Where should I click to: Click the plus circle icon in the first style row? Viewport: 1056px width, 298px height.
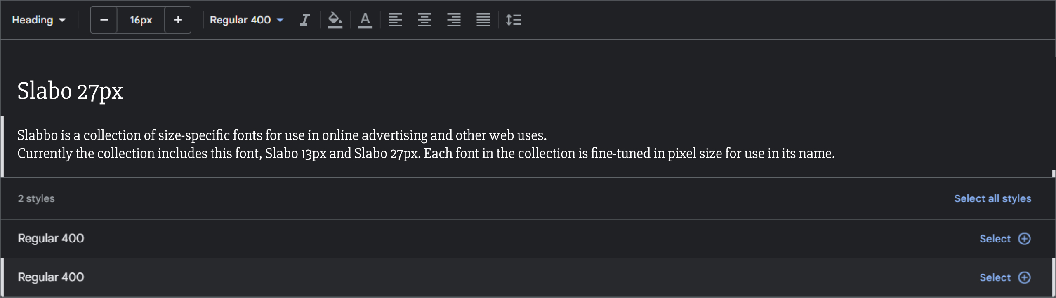pyautogui.click(x=1025, y=239)
